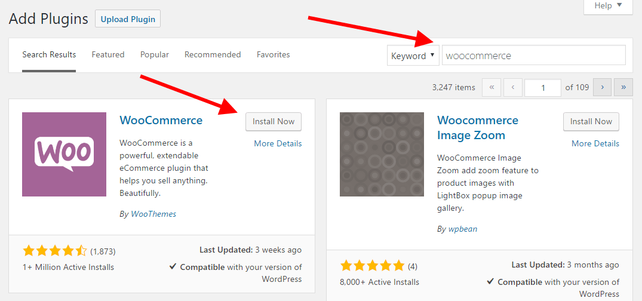The image size is (642, 301).
Task: Click the Upload Plugin button
Action: 128,19
